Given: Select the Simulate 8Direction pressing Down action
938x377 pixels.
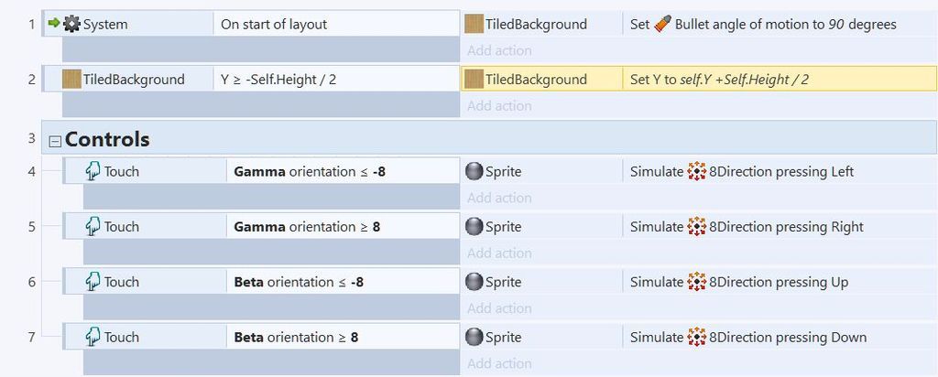Looking at the screenshot, I should coord(780,337).
